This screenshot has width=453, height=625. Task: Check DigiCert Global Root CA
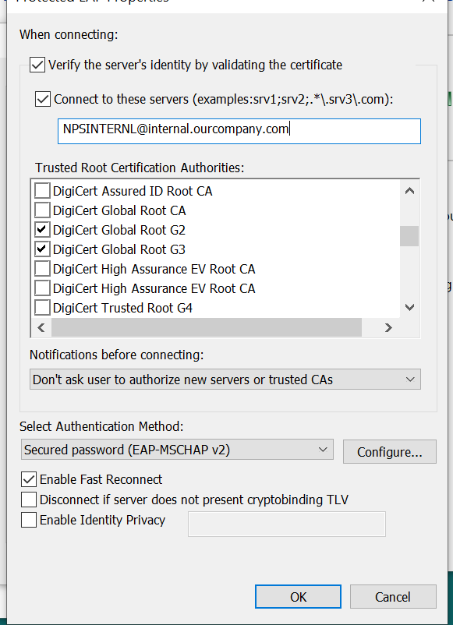pyautogui.click(x=42, y=210)
